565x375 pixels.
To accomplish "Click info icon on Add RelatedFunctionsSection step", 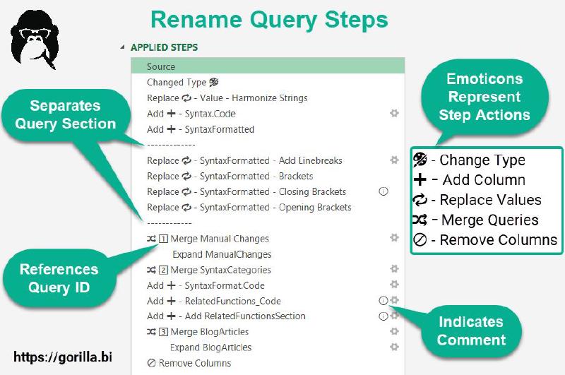I will pos(383,316).
